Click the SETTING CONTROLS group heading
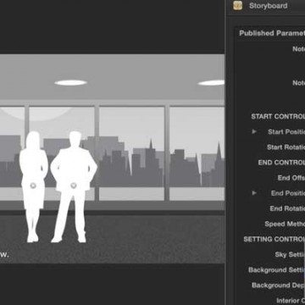 click(x=274, y=240)
